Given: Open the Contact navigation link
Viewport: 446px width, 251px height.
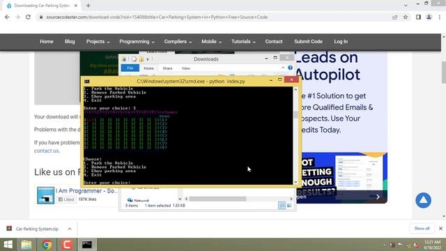Looking at the screenshot, I should 274,42.
